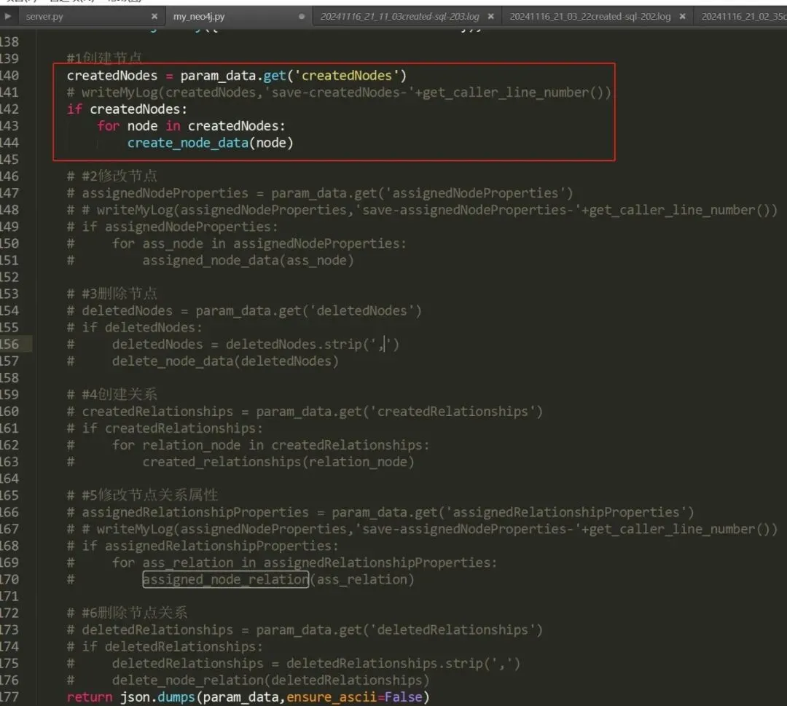Viewport: 787px width, 706px height.
Task: Click the tab scroll arrow left of server.py
Action: coord(7,16)
